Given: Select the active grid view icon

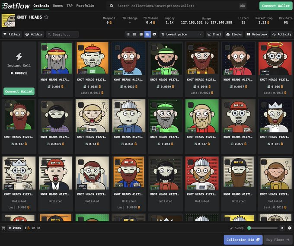Looking at the screenshot, I should tap(147, 34).
